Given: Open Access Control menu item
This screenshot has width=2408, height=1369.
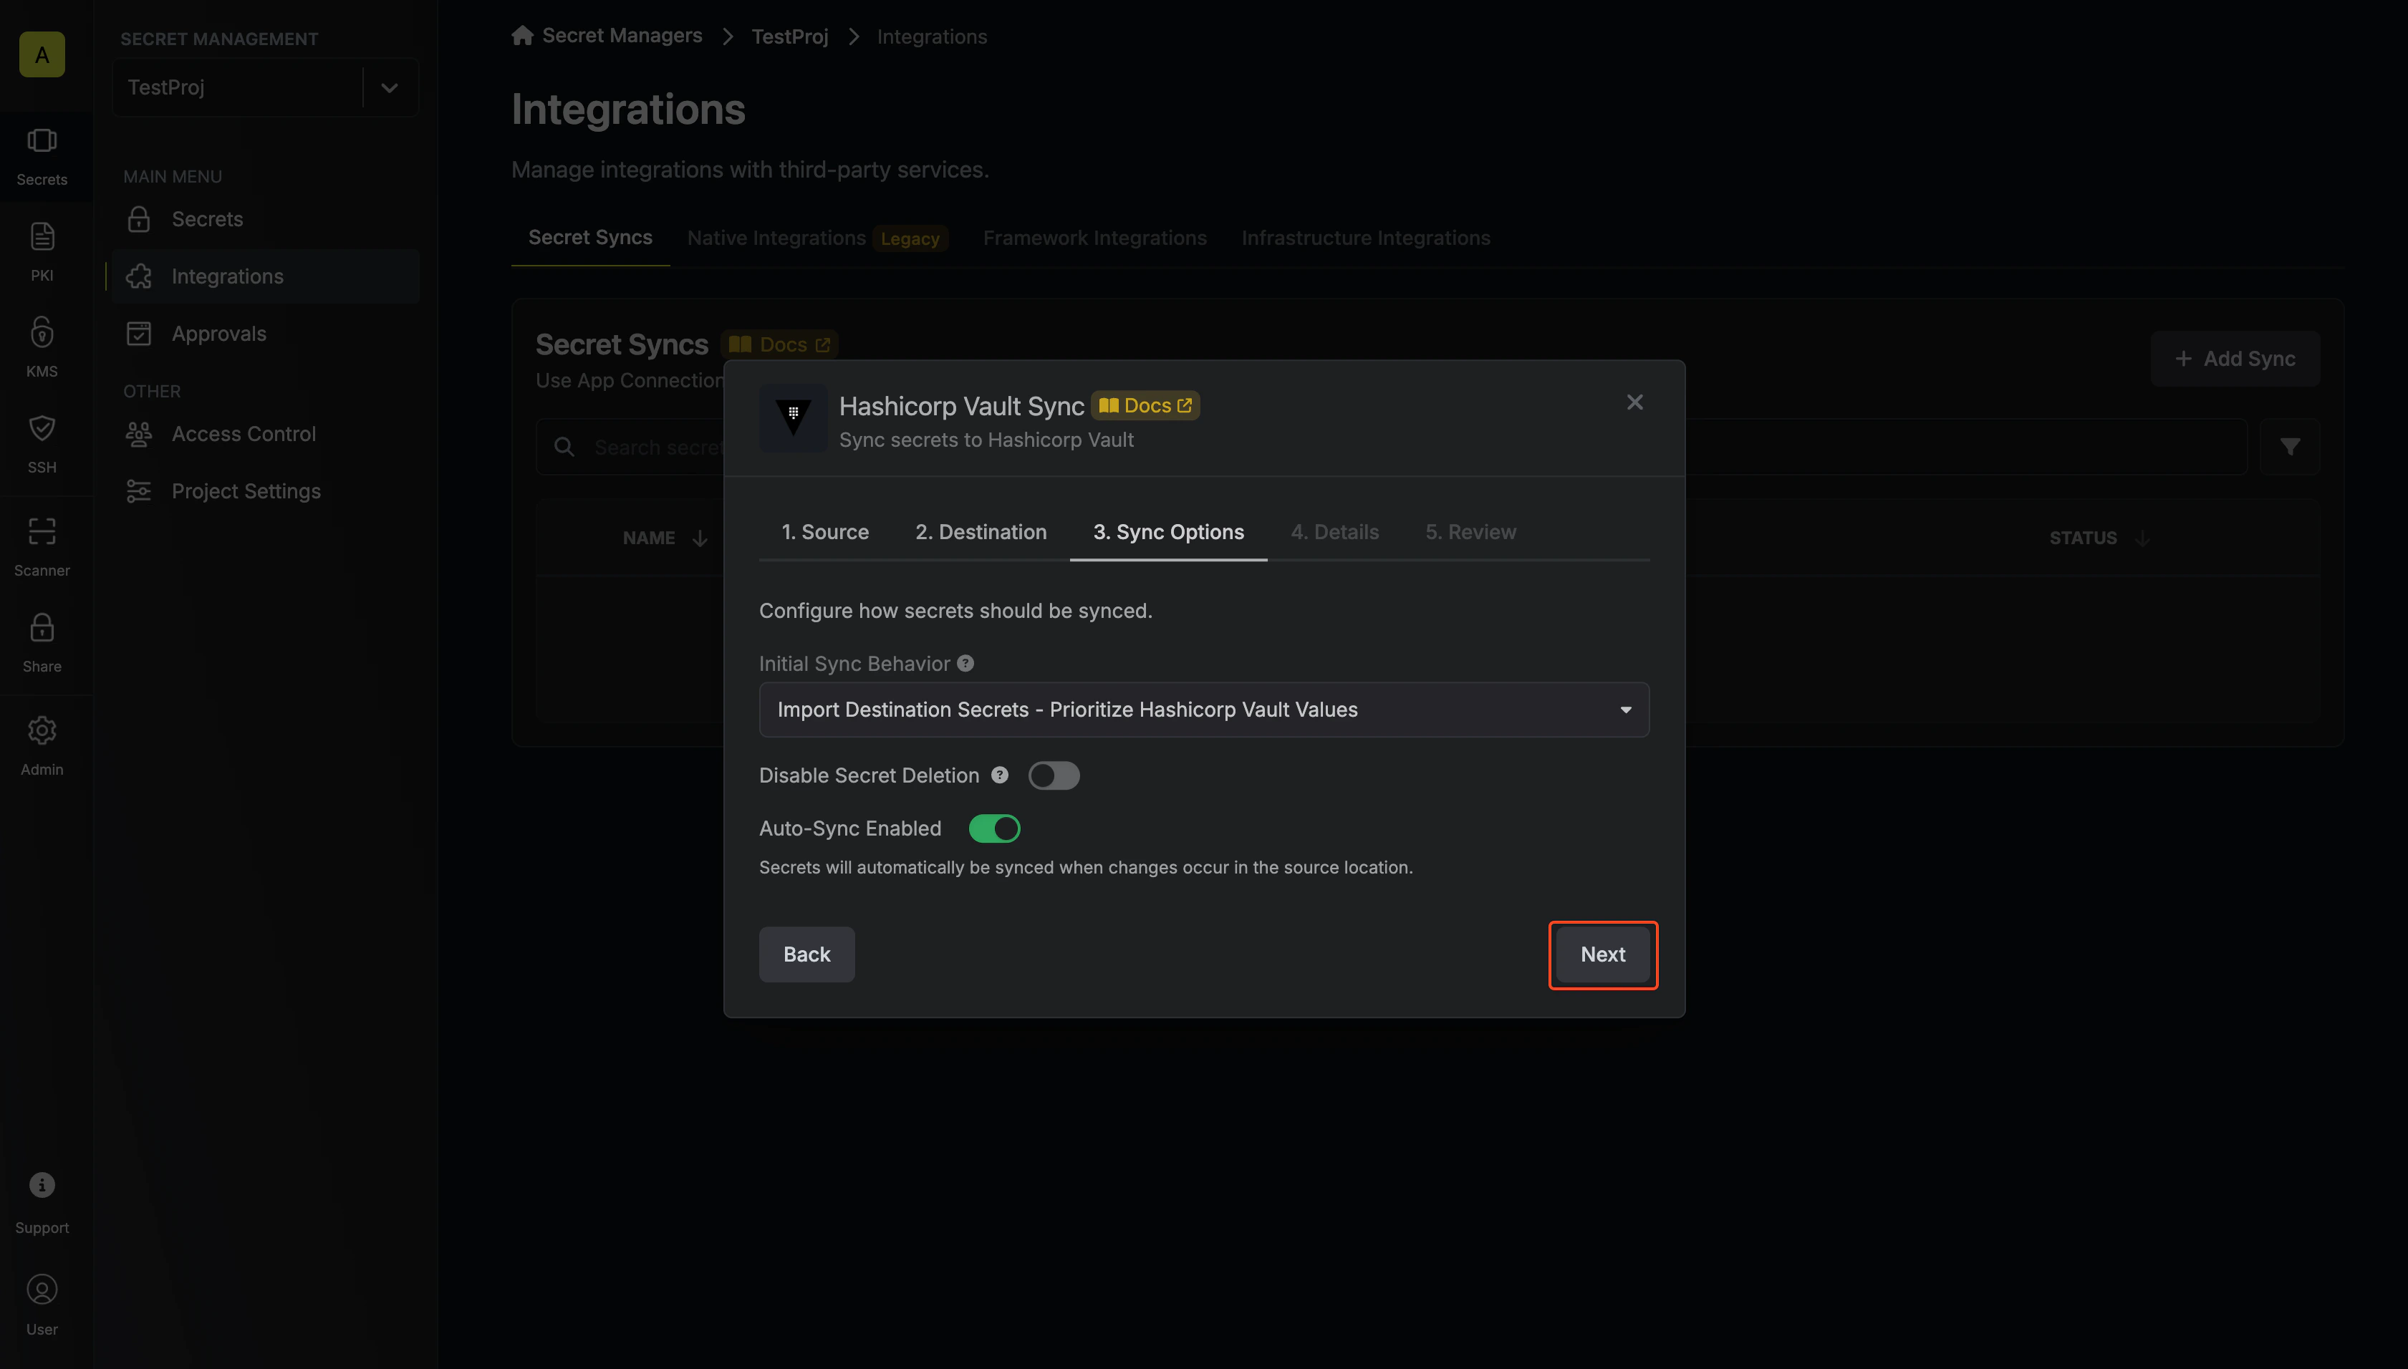Looking at the screenshot, I should pyautogui.click(x=265, y=433).
